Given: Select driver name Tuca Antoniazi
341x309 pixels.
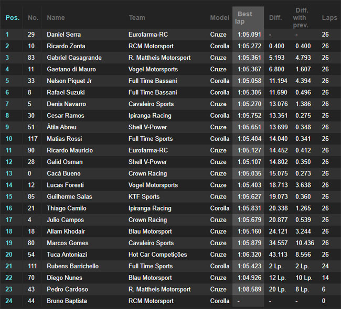Looking at the screenshot, I should tap(67, 255).
